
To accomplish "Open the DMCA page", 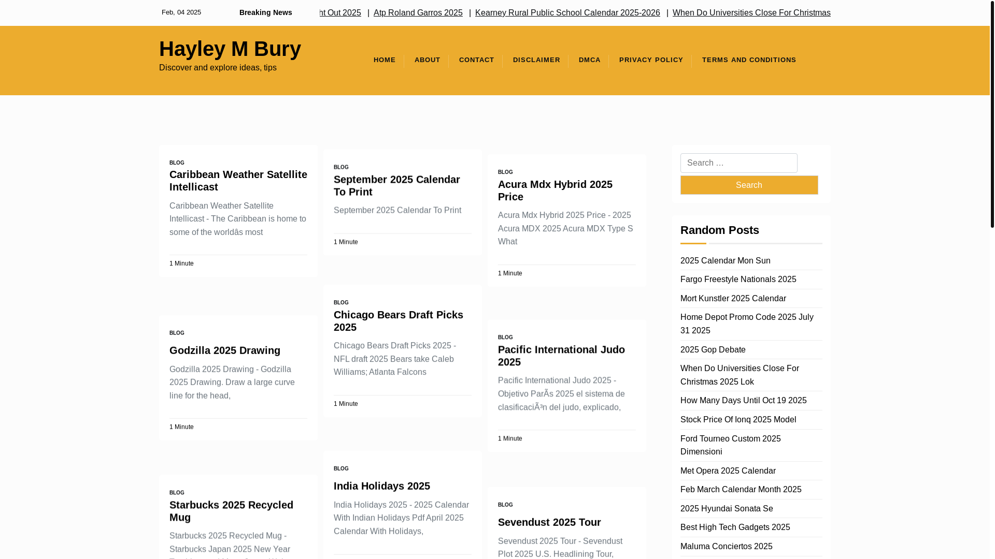I will [x=590, y=60].
